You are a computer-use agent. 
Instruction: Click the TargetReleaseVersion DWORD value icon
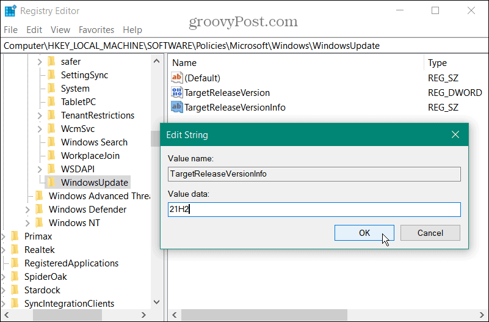click(178, 93)
